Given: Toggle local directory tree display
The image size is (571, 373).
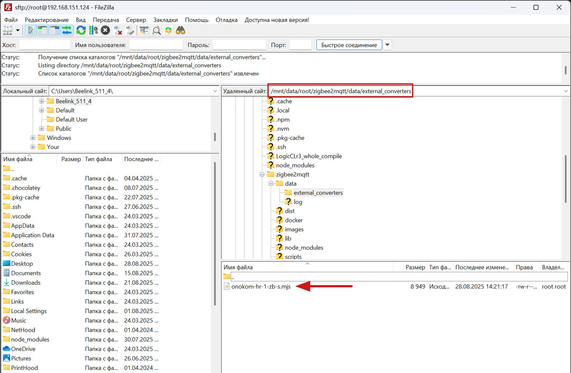Looking at the screenshot, I should pos(43,30).
